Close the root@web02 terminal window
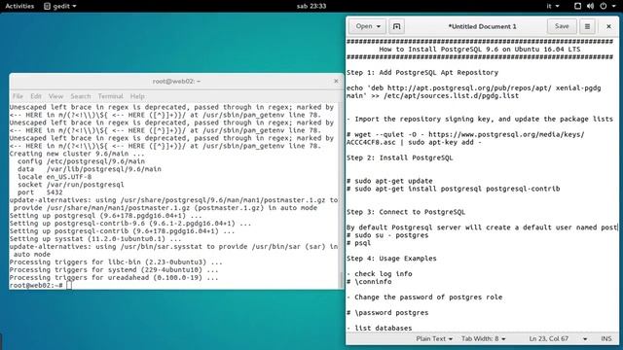 click(x=336, y=81)
